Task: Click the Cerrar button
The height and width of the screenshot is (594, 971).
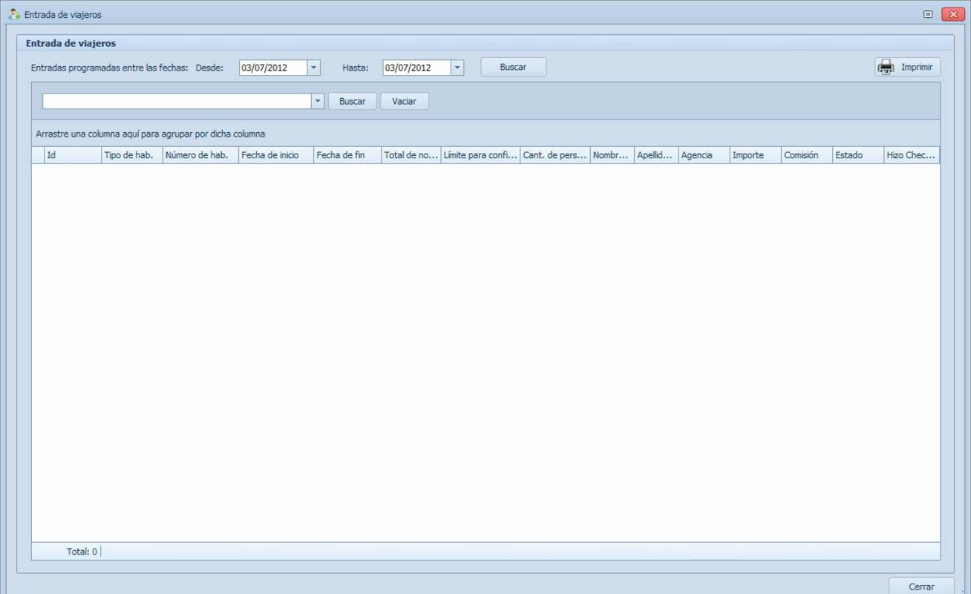Action: tap(921, 586)
